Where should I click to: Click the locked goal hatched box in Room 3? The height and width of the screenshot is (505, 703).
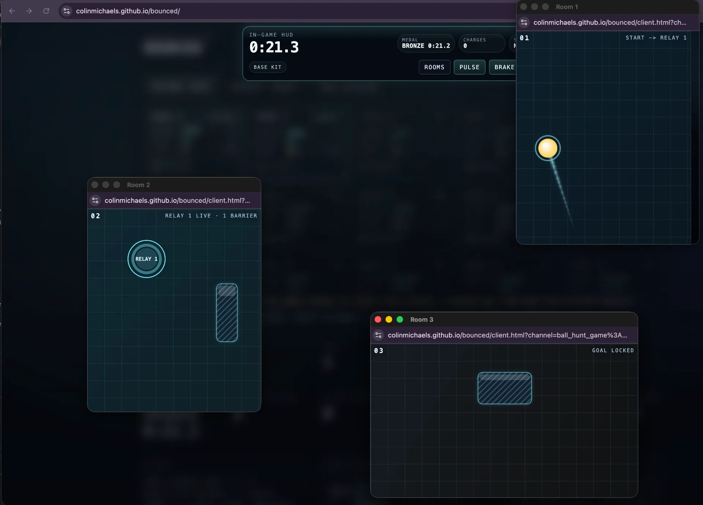(x=505, y=388)
